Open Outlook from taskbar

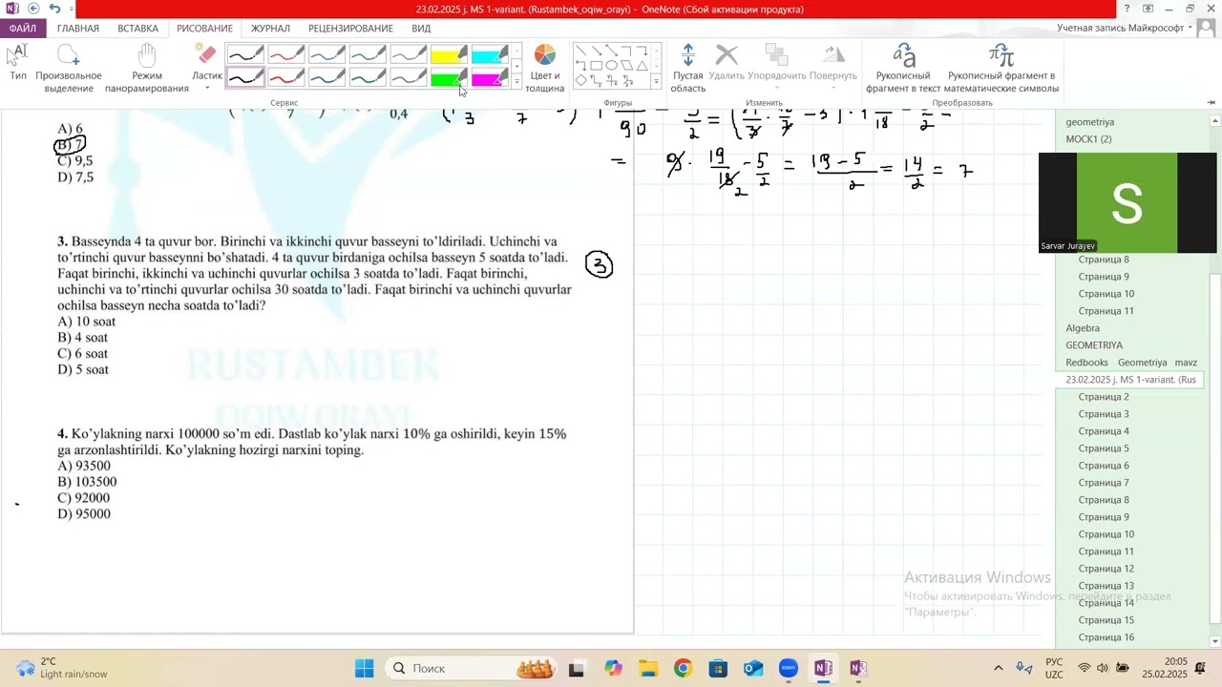pyautogui.click(x=753, y=668)
